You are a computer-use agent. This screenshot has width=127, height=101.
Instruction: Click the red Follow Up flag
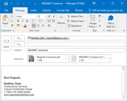[100, 16]
